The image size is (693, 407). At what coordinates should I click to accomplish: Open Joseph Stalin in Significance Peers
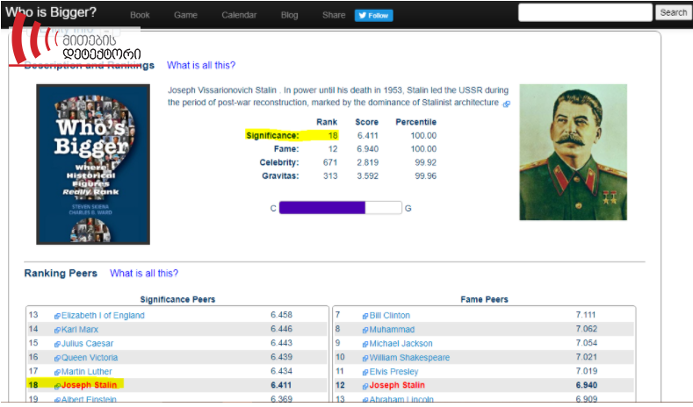point(89,385)
